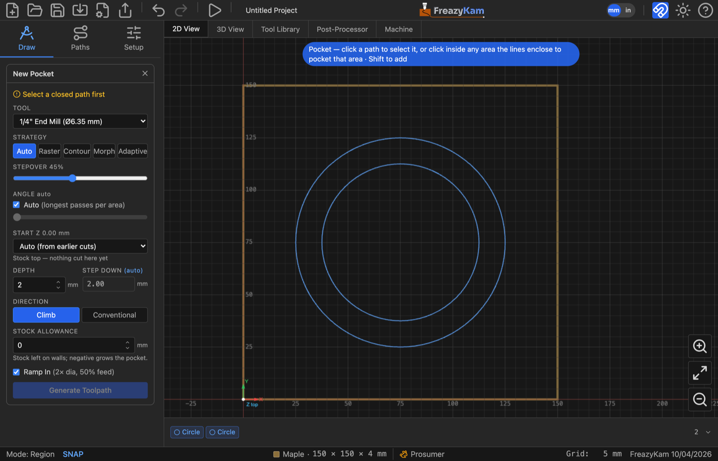Click Generate Toolpath button
The height and width of the screenshot is (461, 718).
click(x=80, y=390)
